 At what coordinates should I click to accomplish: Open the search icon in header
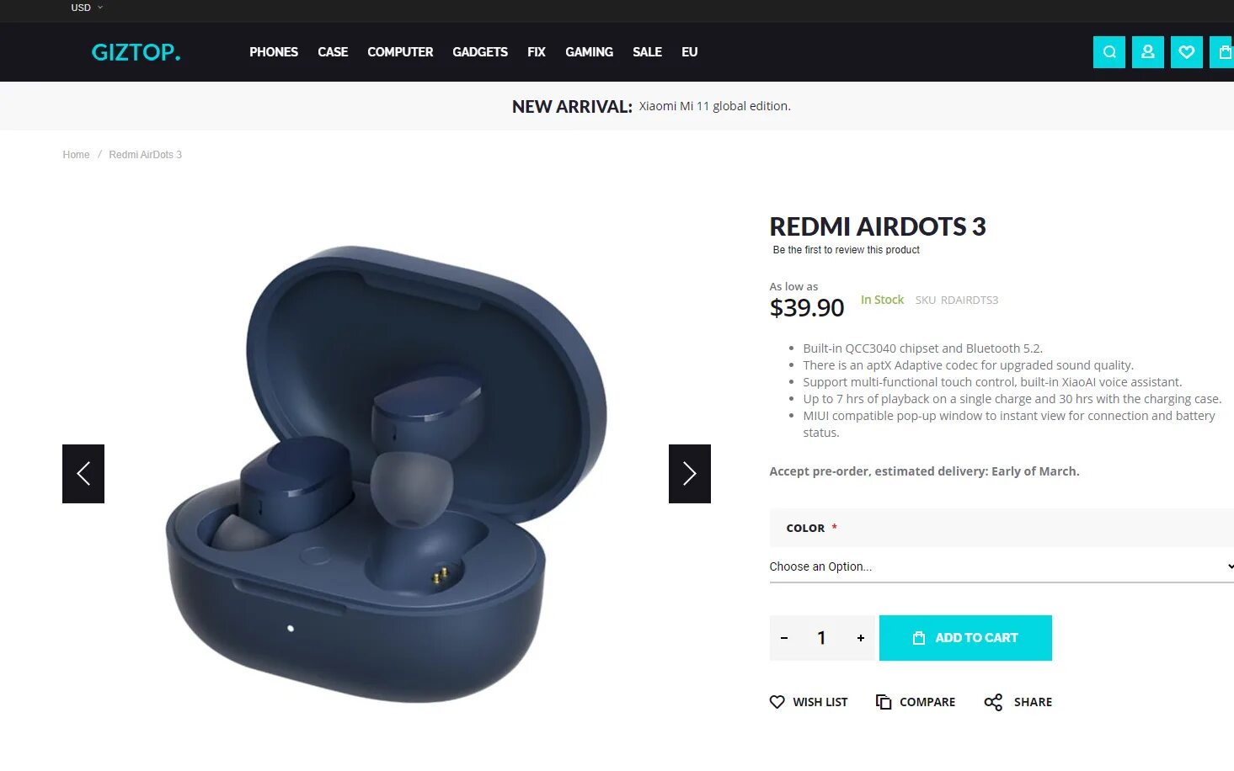pyautogui.click(x=1108, y=52)
